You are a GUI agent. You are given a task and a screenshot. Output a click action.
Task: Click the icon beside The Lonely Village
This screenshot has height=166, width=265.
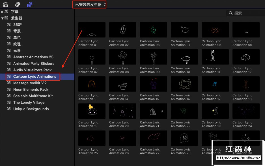8,102
